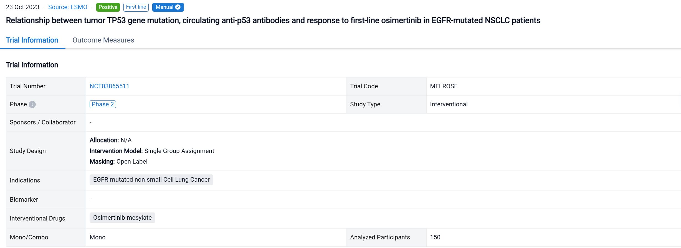
Task: Click the Single Group Assignment text
Action: [x=179, y=151]
